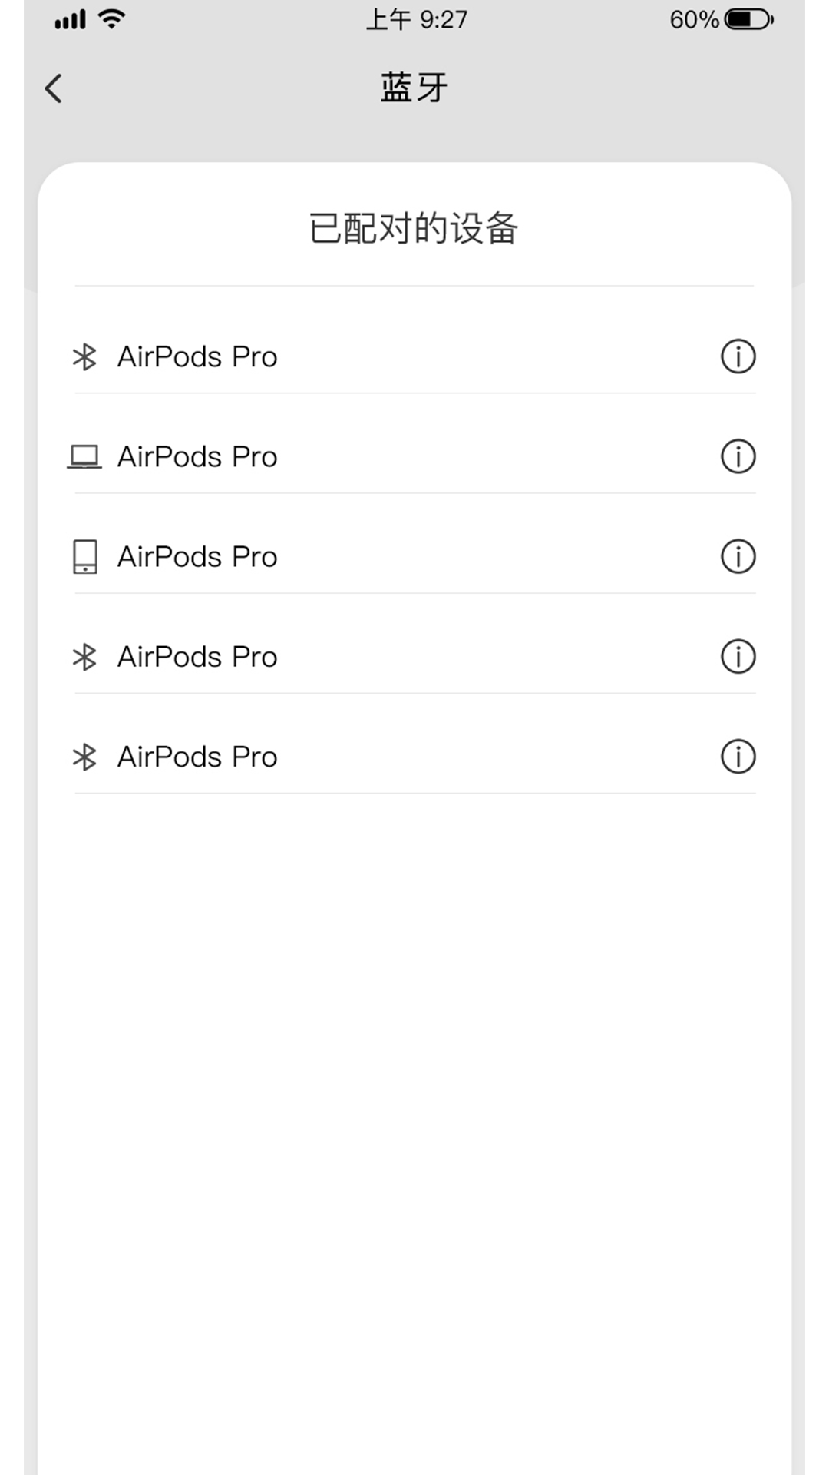
Task: Click the Bluetooth icon of the last device
Action: point(84,757)
